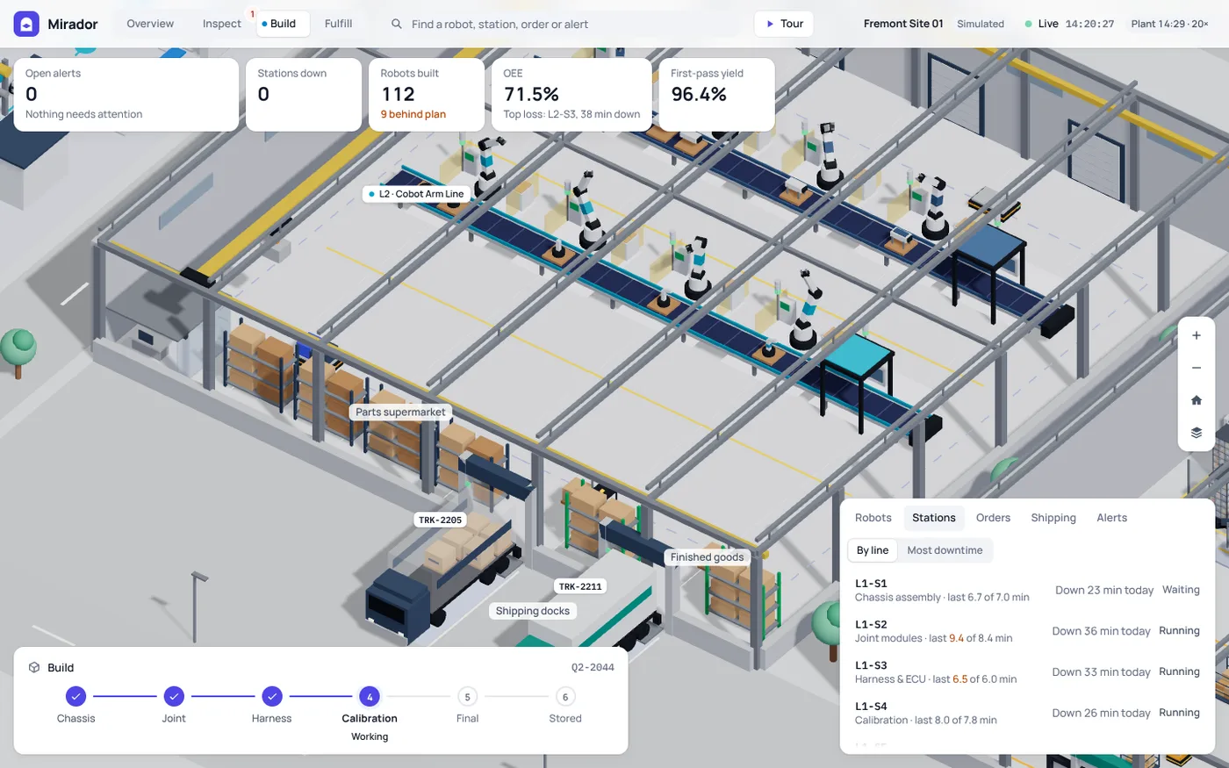This screenshot has height=768, width=1229.
Task: Click the Mirador logo icon
Action: click(x=26, y=24)
